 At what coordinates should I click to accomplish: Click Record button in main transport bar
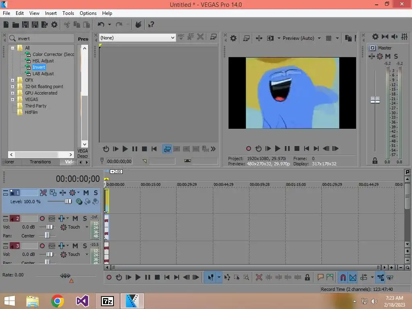tap(109, 278)
